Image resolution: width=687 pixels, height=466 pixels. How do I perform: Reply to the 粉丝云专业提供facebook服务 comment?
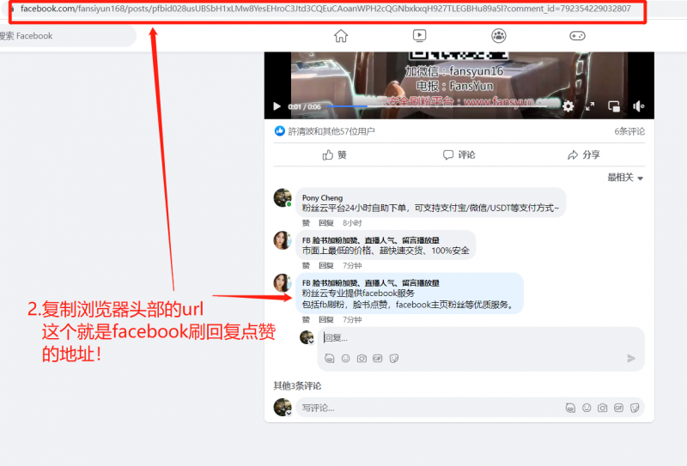[x=326, y=320]
